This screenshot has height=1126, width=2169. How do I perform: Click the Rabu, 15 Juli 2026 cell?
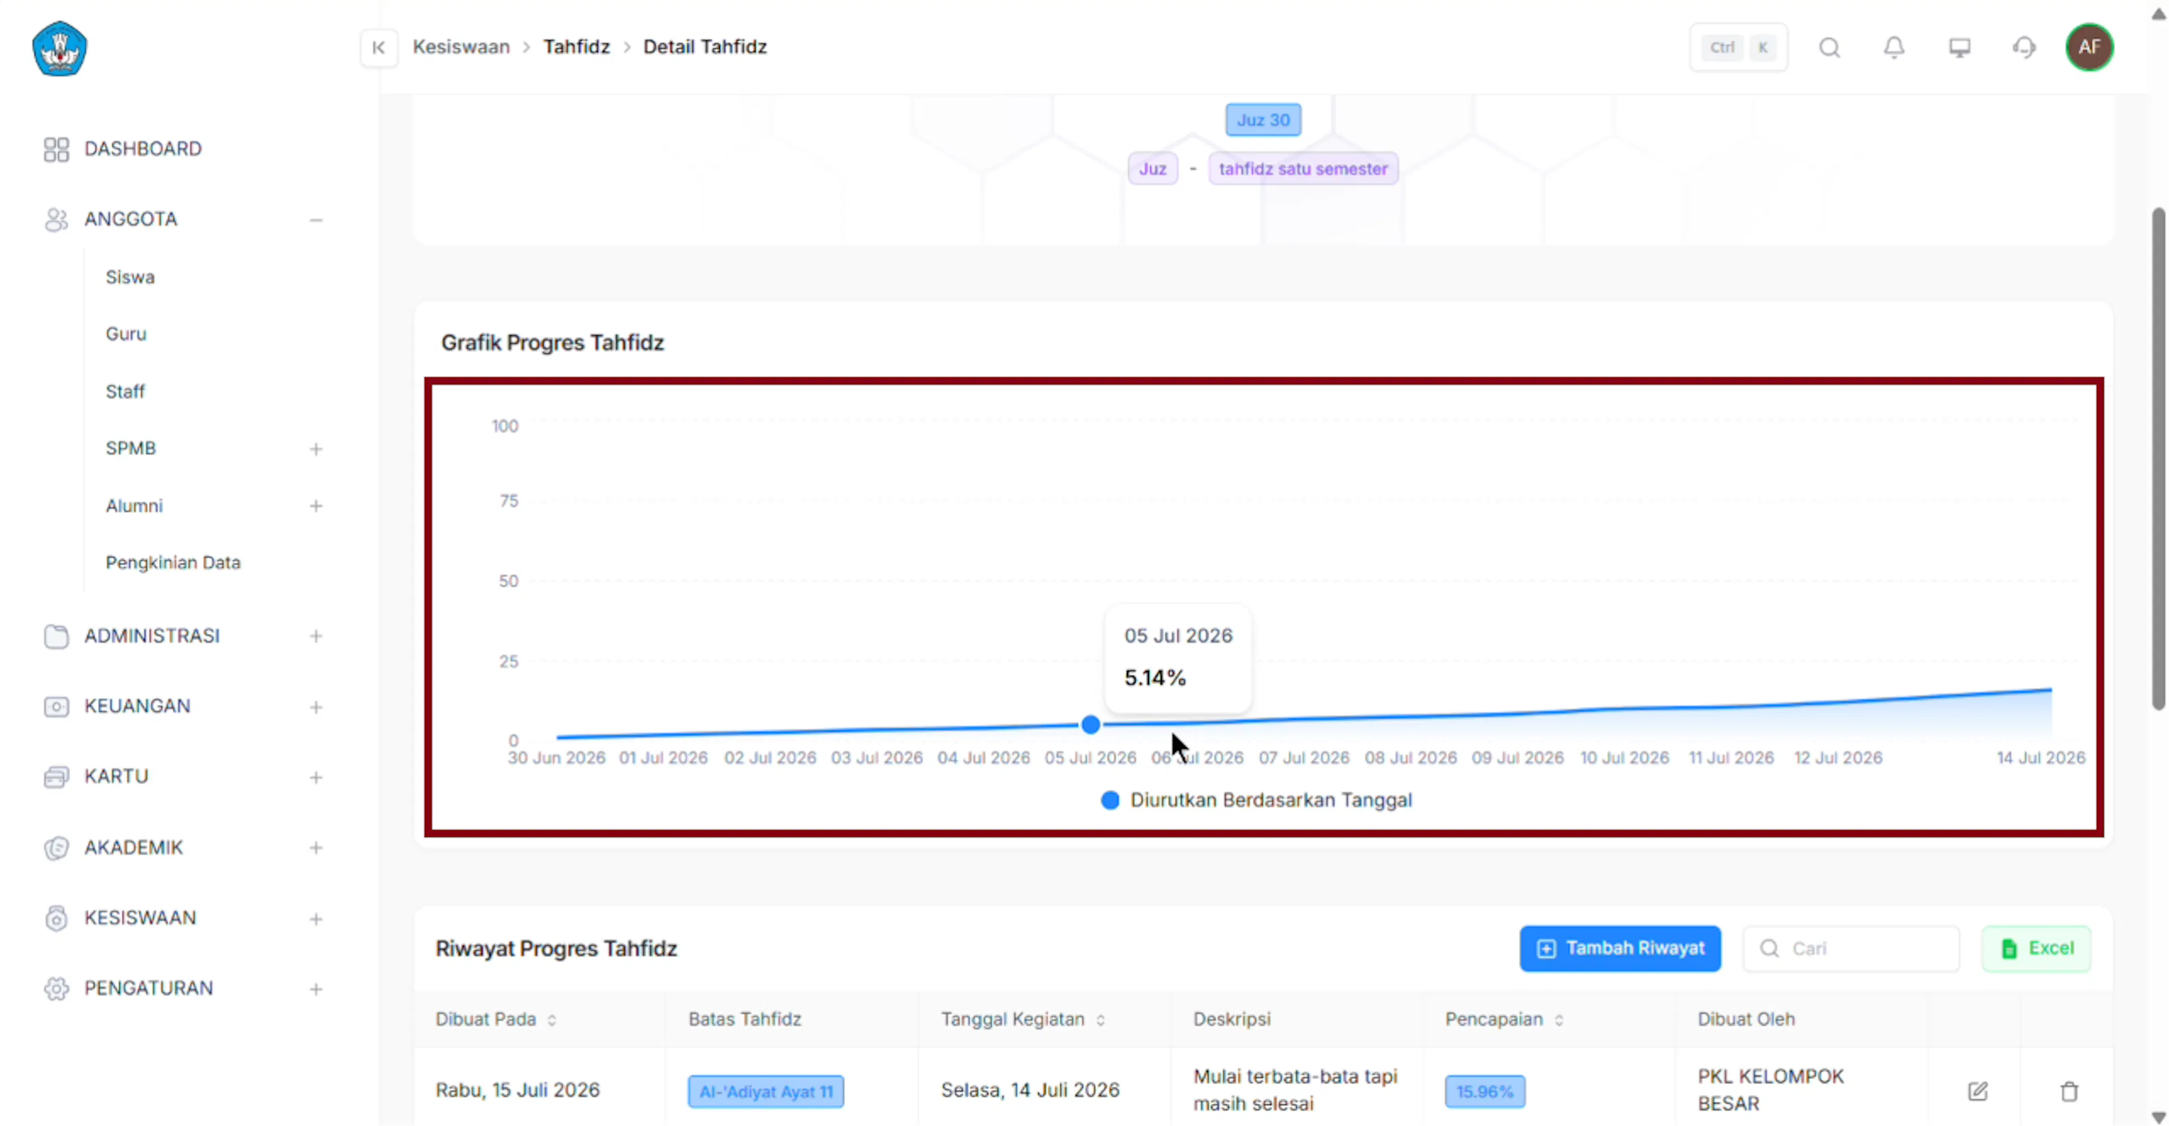517,1090
